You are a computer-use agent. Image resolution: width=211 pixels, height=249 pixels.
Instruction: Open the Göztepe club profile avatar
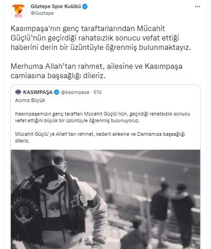(18, 10)
